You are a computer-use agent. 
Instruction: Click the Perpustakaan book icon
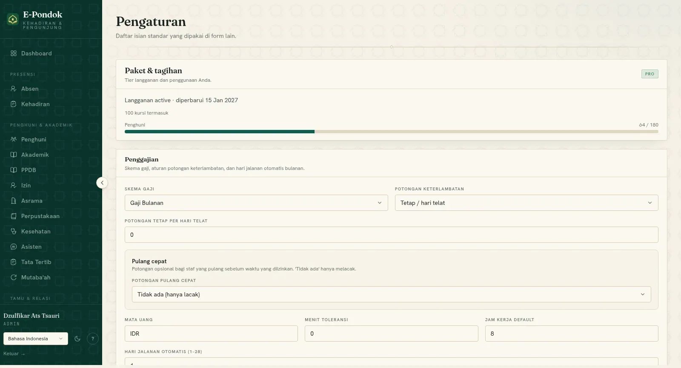14,216
